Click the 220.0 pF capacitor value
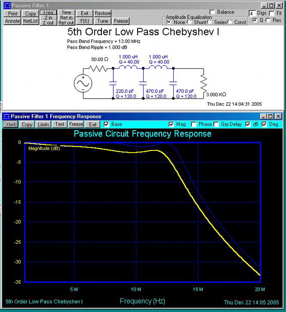 pos(125,91)
